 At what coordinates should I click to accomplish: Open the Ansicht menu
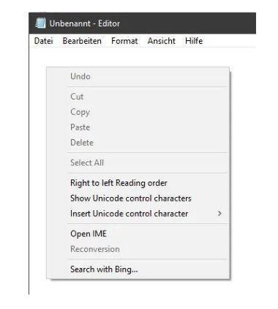click(161, 41)
